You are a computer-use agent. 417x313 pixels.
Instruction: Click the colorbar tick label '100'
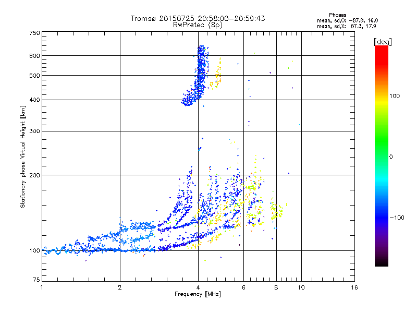(395, 96)
